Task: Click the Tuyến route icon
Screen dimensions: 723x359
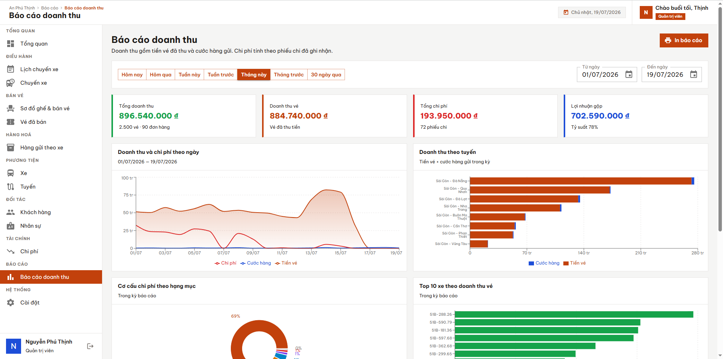Action: click(11, 187)
